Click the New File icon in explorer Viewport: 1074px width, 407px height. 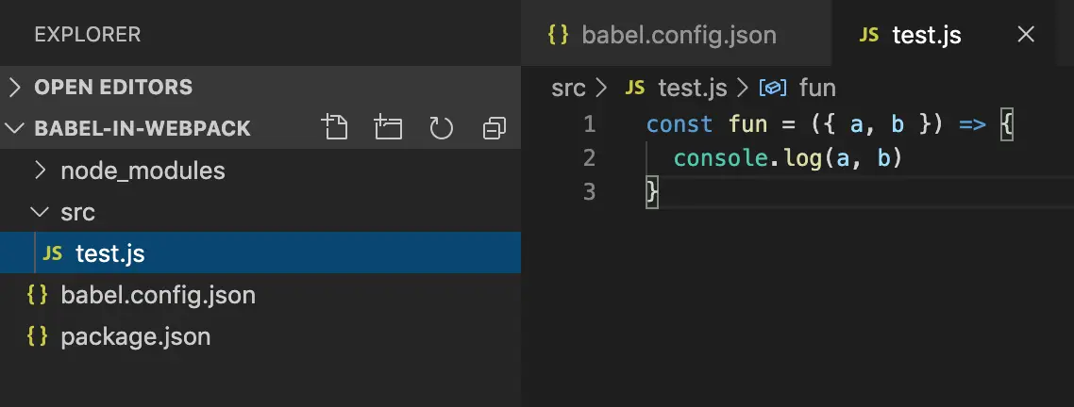click(x=334, y=127)
